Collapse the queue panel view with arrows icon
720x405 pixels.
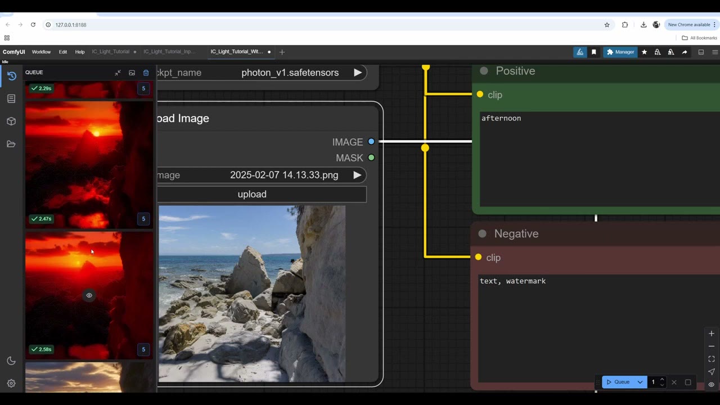click(118, 73)
